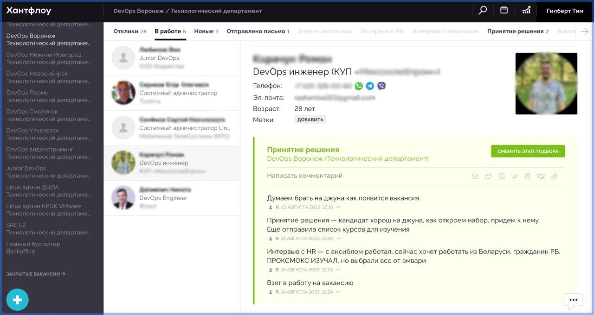Message the candidate via WhatsApp icon
The width and height of the screenshot is (594, 315).
point(359,86)
